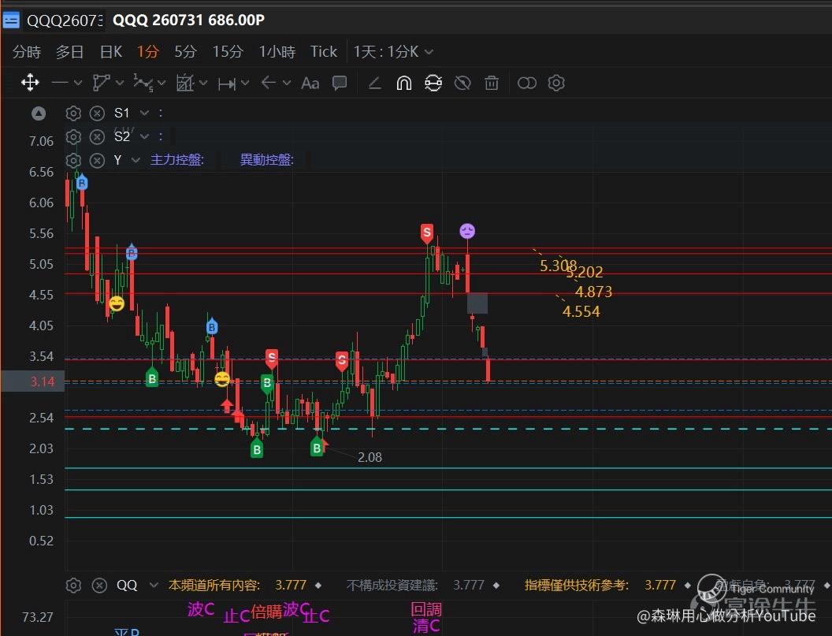Expand the S2 indicator dropdown
Viewport: 832px width, 636px height.
(x=144, y=136)
